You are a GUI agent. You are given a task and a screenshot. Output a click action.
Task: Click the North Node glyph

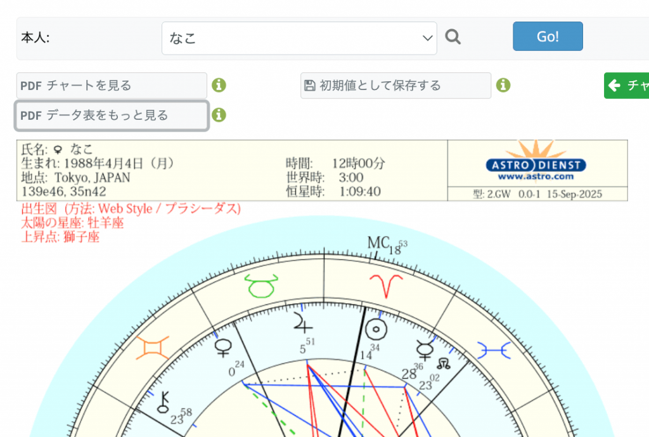pyautogui.click(x=443, y=364)
